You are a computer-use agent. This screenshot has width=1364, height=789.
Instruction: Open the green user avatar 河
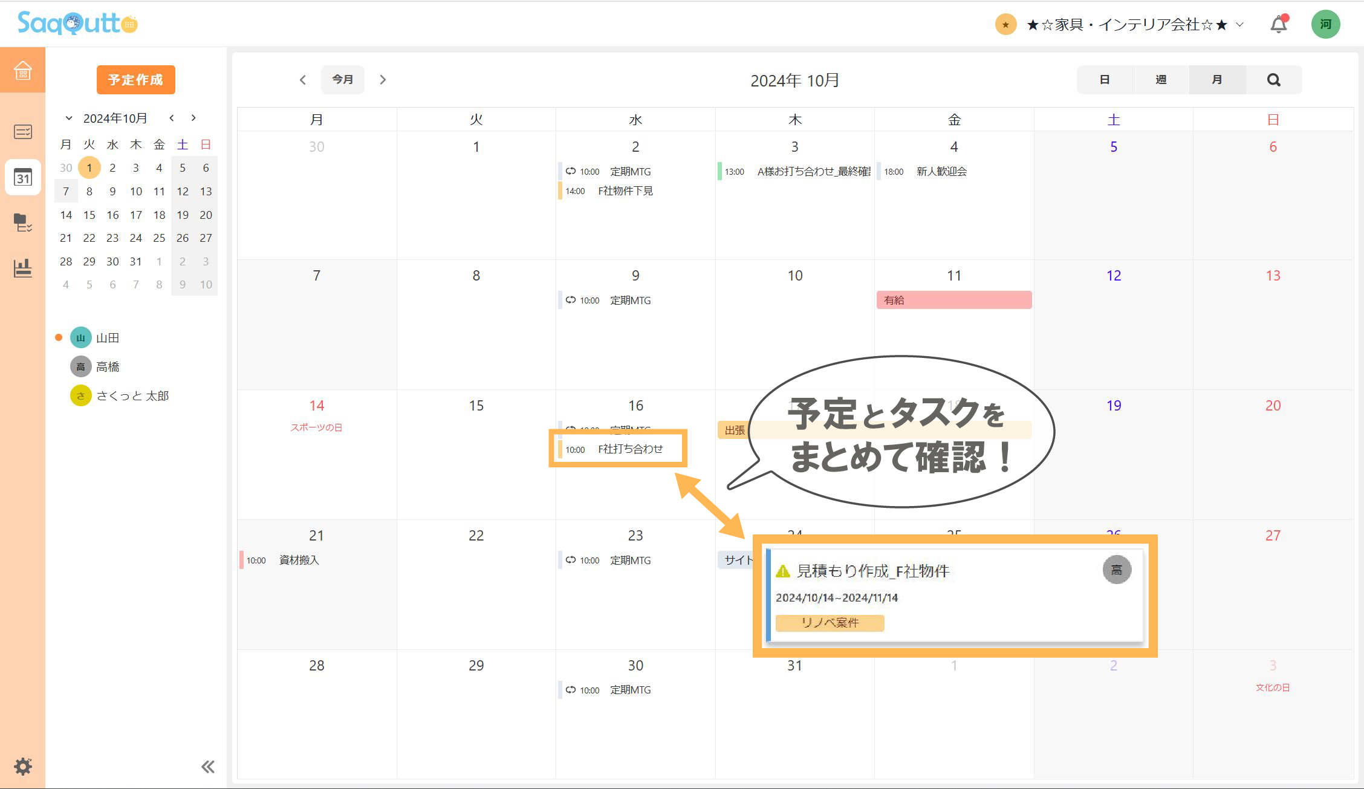point(1325,25)
